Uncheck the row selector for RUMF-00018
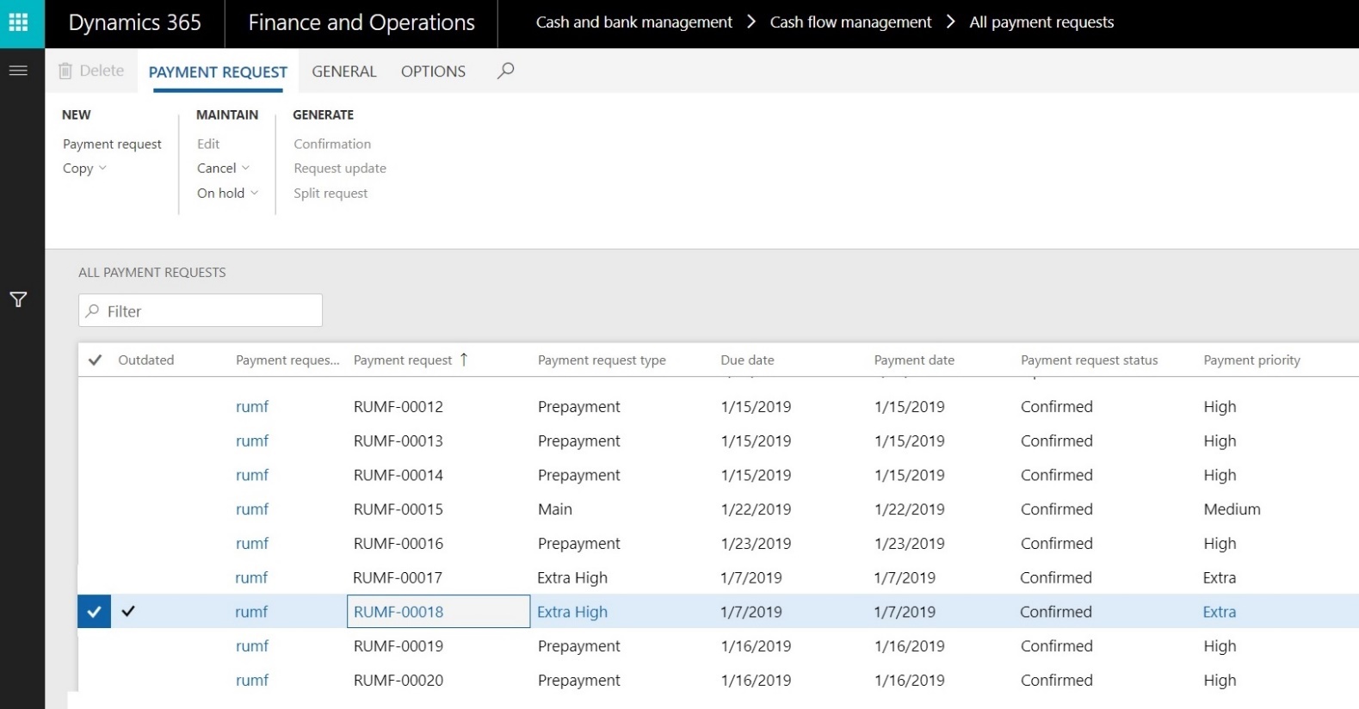This screenshot has height=709, width=1359. (95, 612)
